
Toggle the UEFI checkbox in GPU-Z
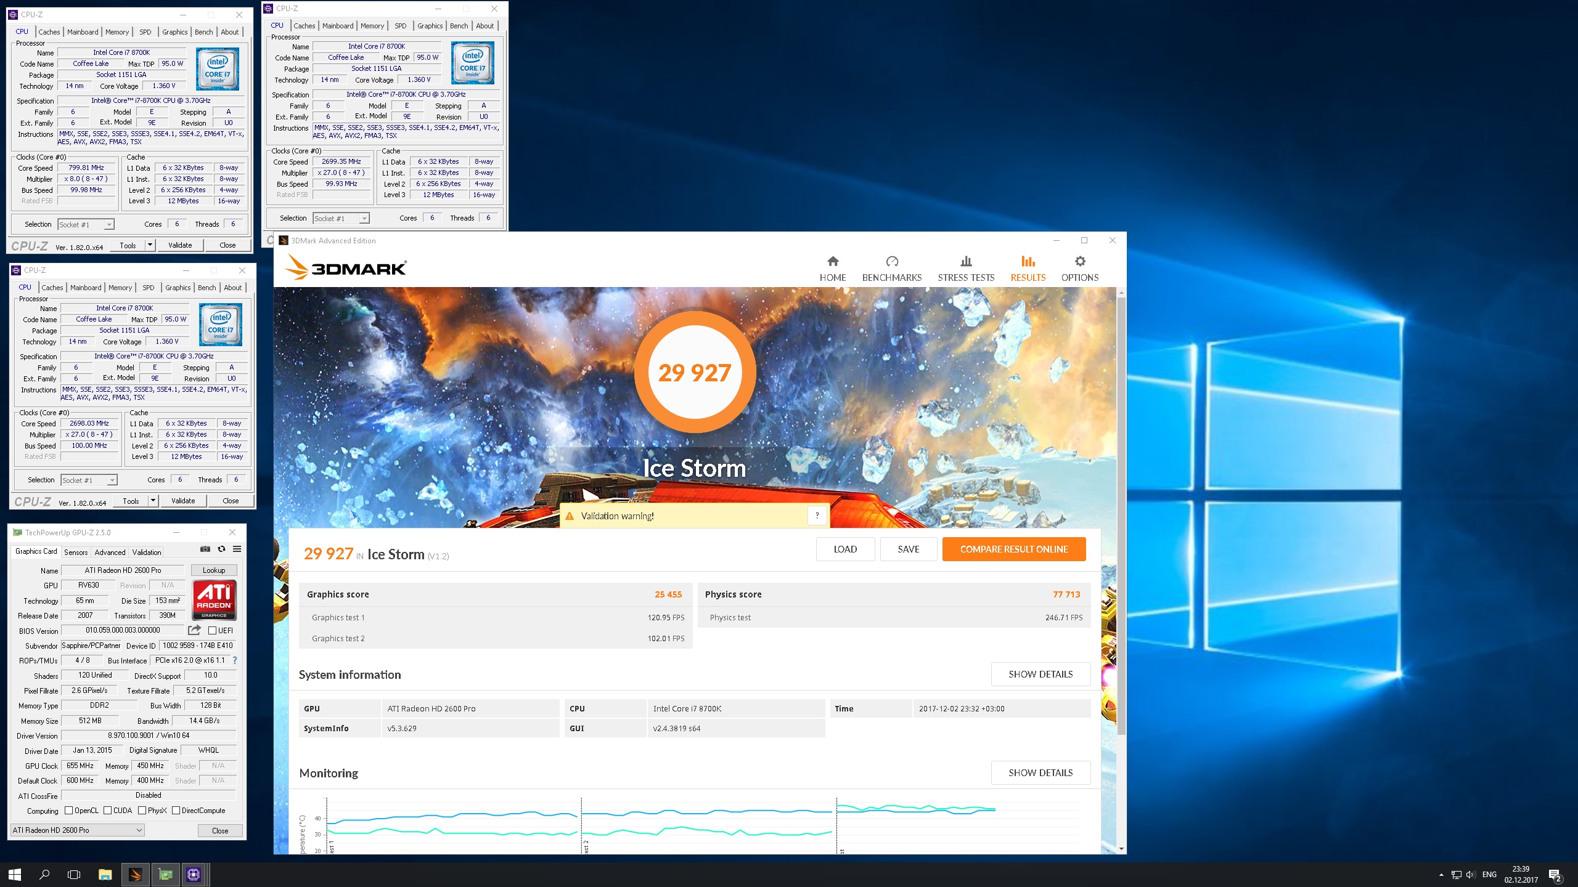212,630
